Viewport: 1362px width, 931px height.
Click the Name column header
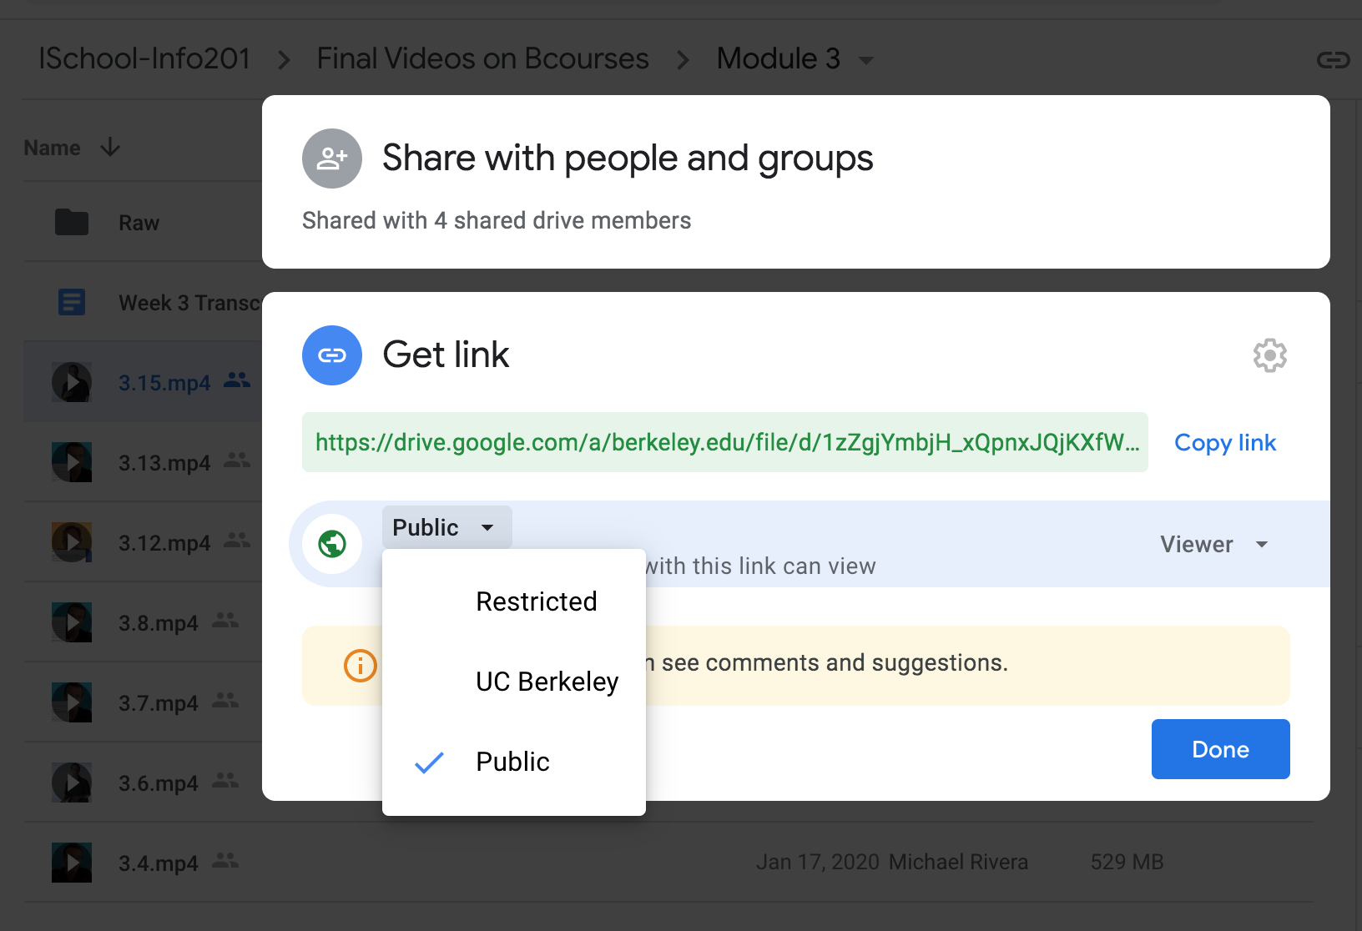[52, 148]
